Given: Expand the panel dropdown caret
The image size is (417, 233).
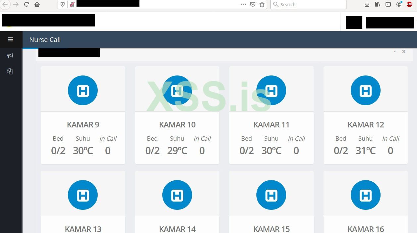Looking at the screenshot, I should [x=394, y=51].
